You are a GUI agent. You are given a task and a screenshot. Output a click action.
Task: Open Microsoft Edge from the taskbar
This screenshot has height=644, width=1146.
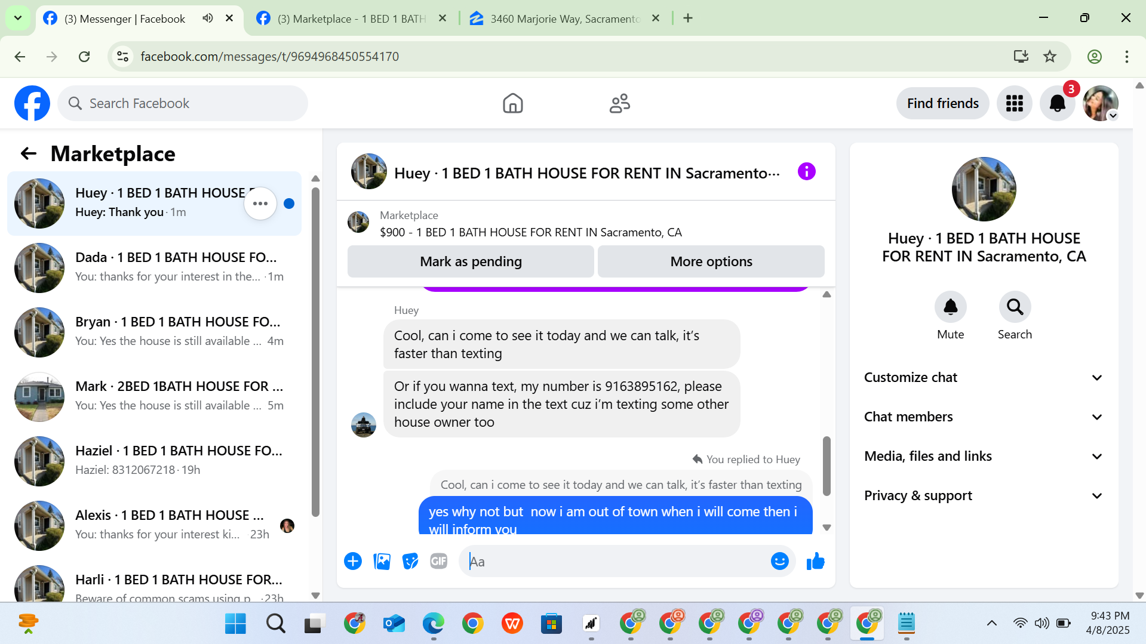pyautogui.click(x=433, y=624)
